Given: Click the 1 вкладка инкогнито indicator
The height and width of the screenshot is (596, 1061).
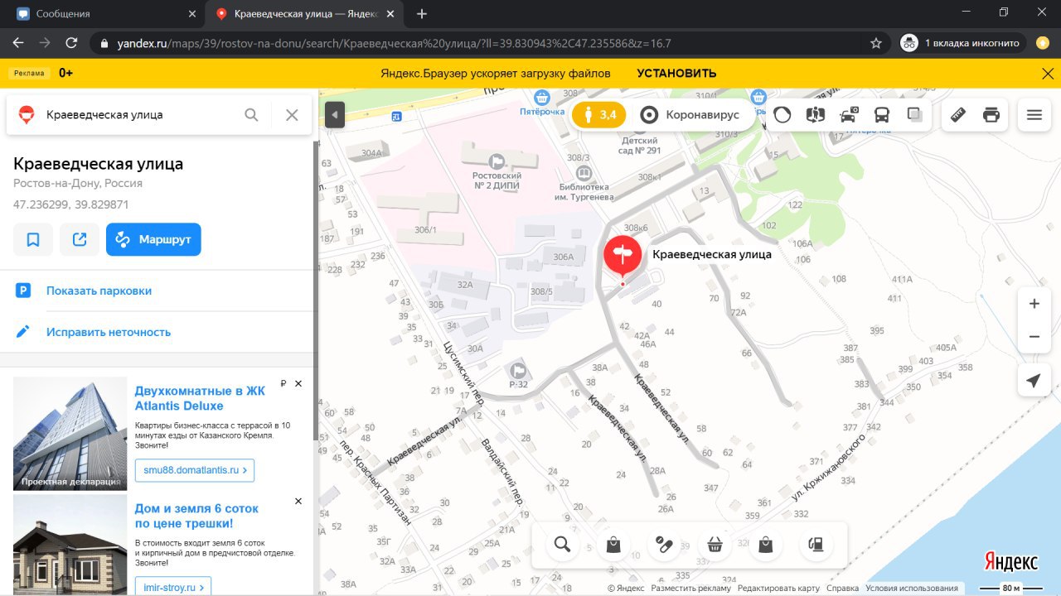Looking at the screenshot, I should pyautogui.click(x=963, y=43).
